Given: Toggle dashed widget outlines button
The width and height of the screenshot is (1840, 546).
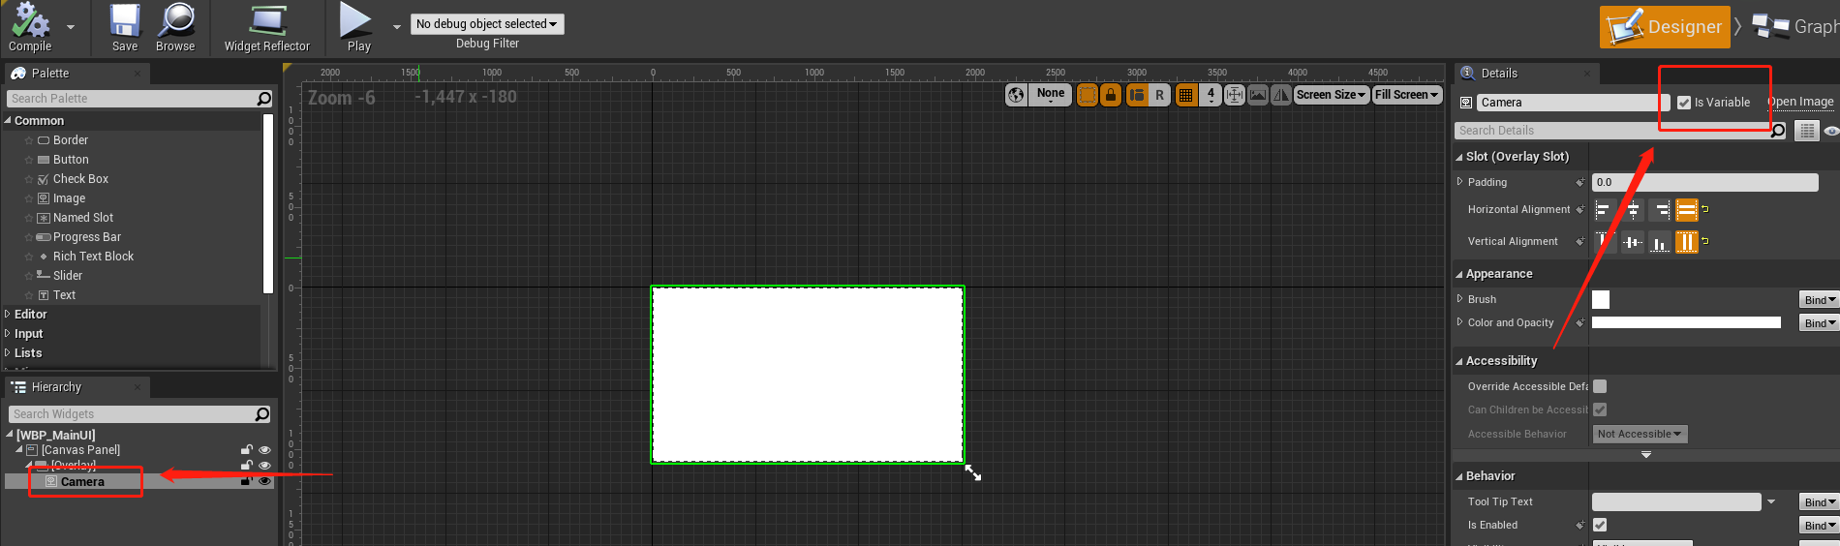Looking at the screenshot, I should tap(1088, 95).
